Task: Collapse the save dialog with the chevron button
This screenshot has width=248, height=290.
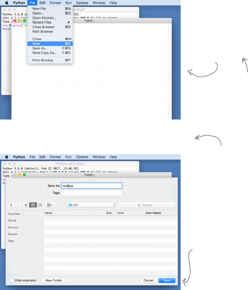Action: 126,186
